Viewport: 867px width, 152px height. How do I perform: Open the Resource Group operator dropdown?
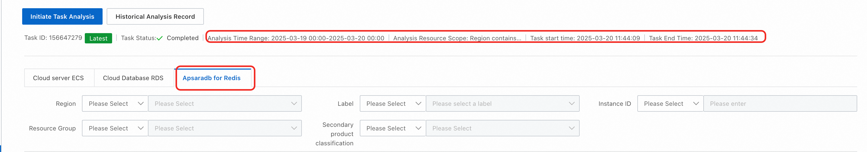click(x=115, y=128)
